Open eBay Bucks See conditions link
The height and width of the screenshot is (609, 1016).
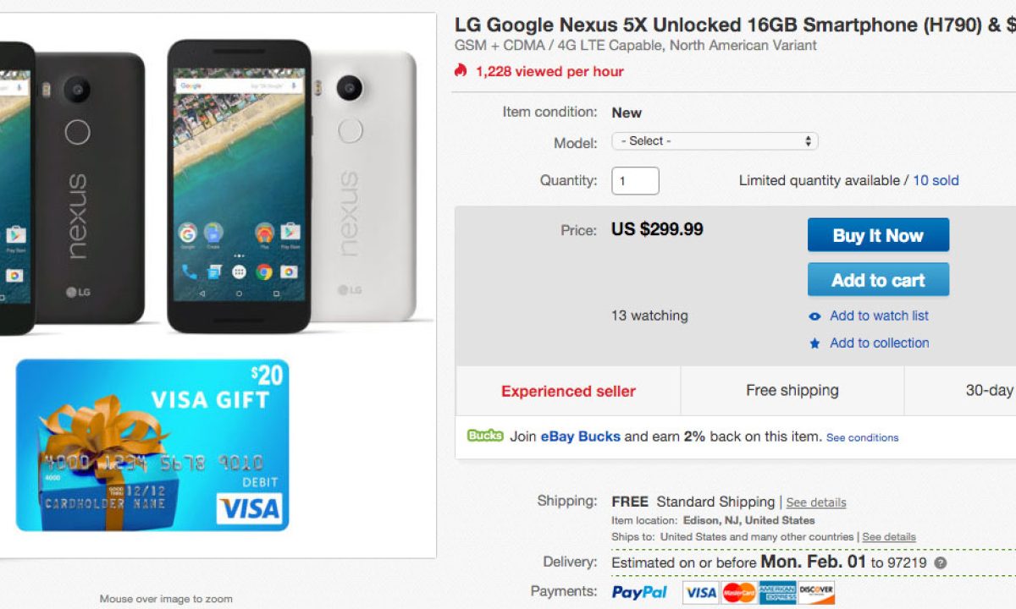862,438
